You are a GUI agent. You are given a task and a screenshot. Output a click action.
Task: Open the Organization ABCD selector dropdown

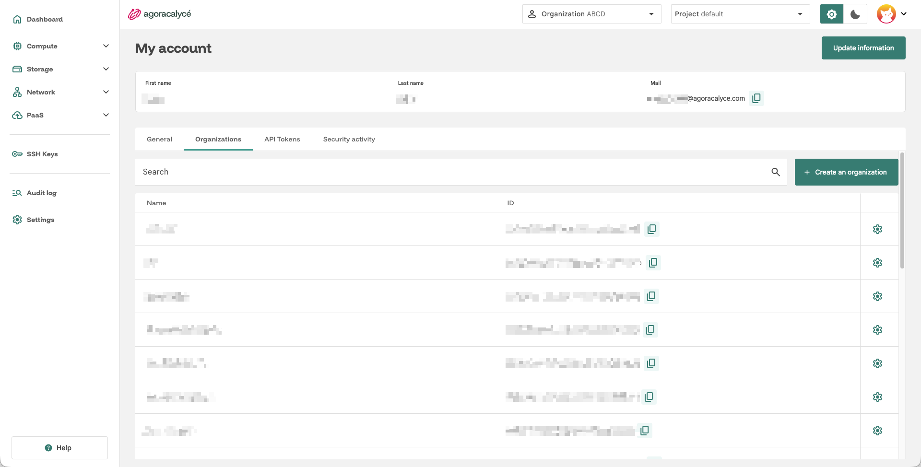click(x=591, y=14)
